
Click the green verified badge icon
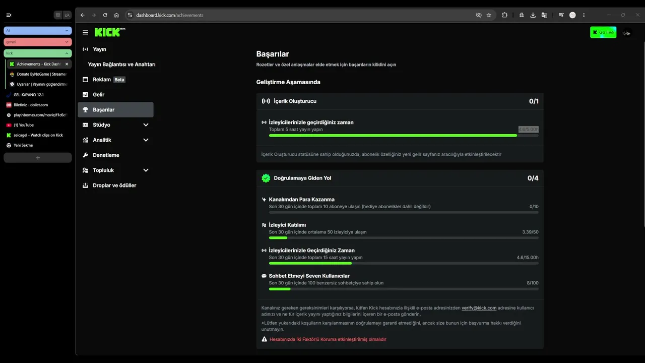(266, 178)
